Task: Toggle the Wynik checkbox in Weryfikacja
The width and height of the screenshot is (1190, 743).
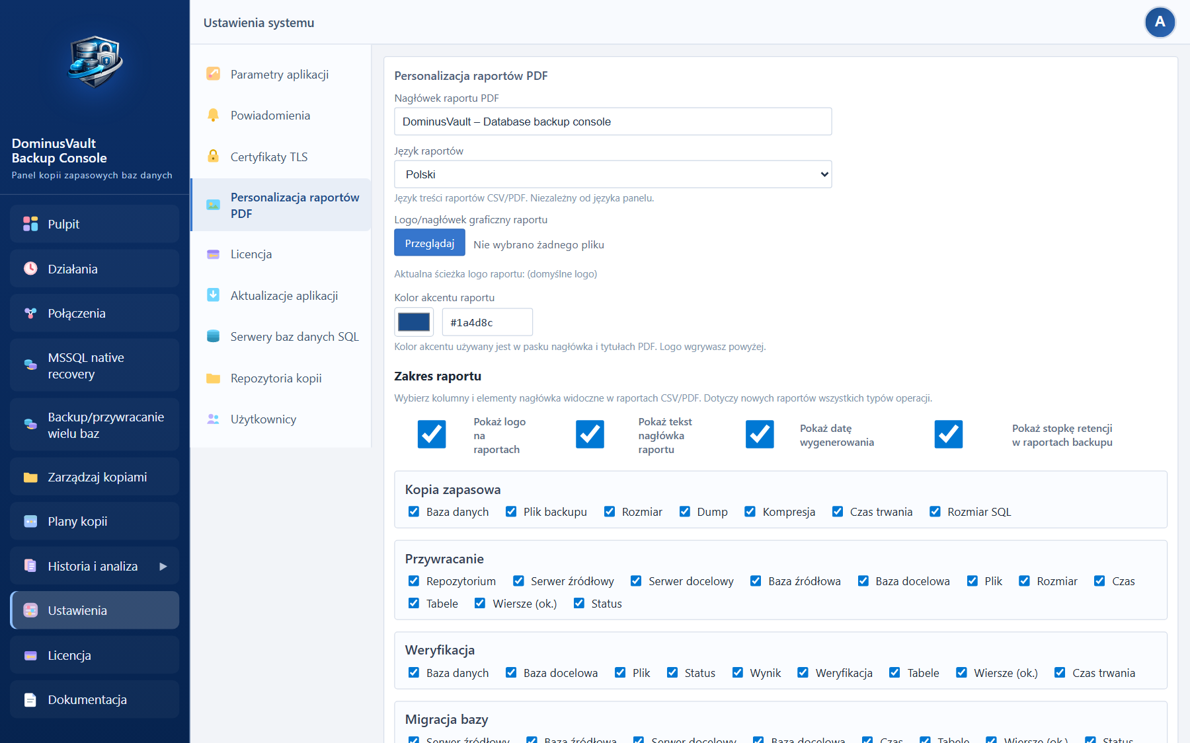Action: click(737, 673)
